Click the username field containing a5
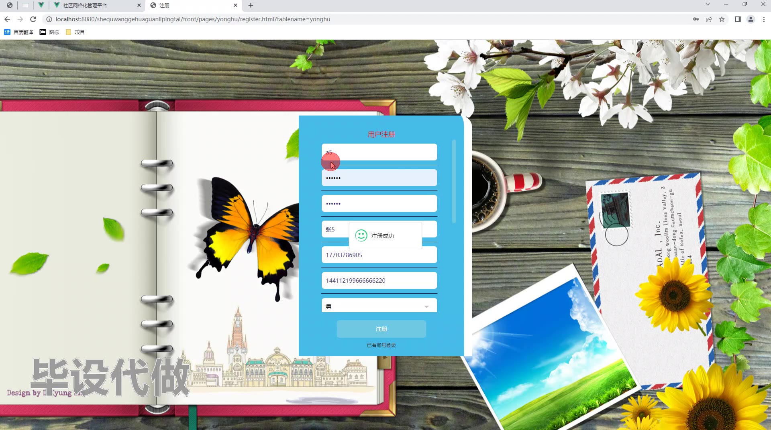 tap(379, 152)
